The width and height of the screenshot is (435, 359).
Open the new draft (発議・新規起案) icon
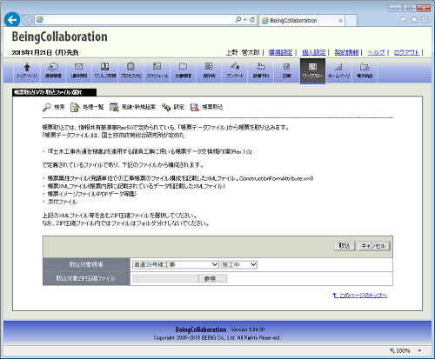pyautogui.click(x=114, y=107)
